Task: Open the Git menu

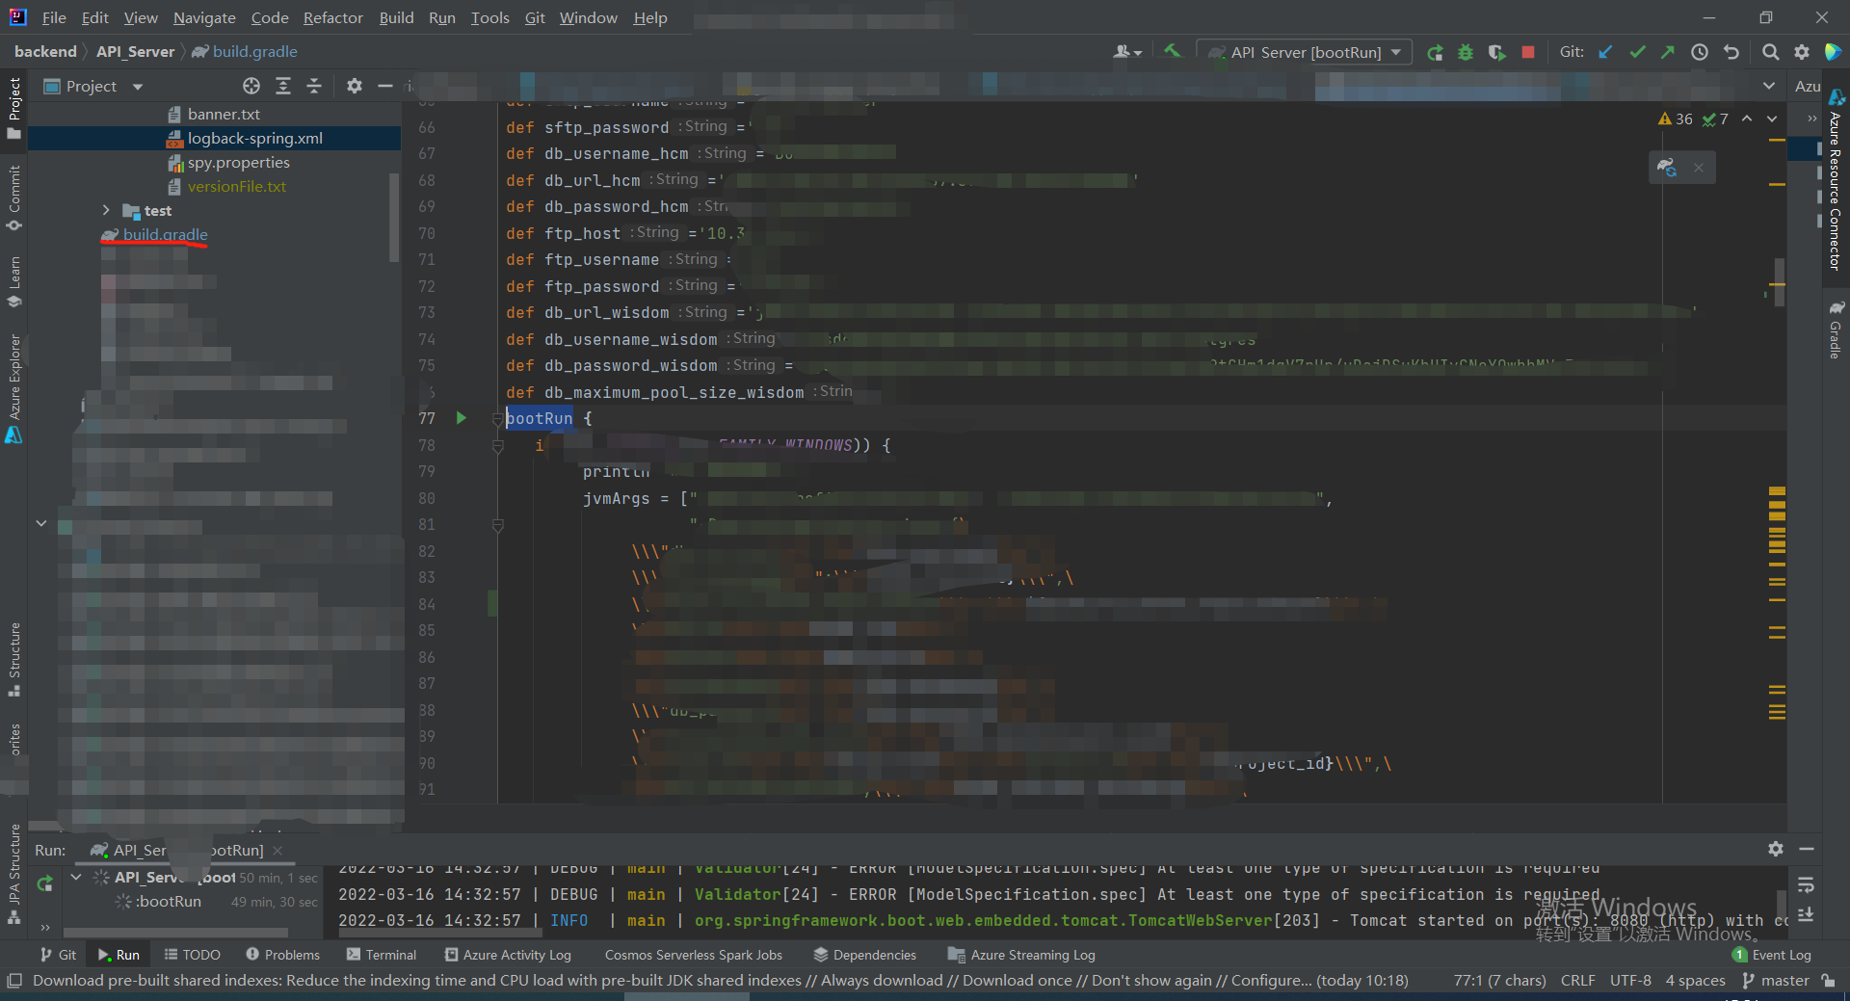Action: 535,17
